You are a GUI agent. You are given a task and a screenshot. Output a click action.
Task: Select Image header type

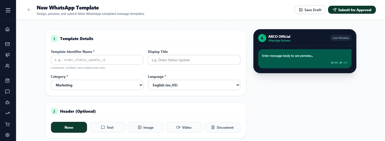[x=146, y=127]
